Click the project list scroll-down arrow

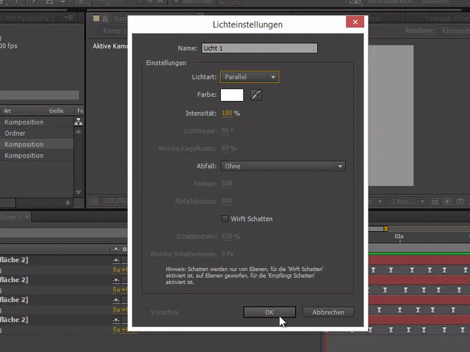click(x=79, y=192)
